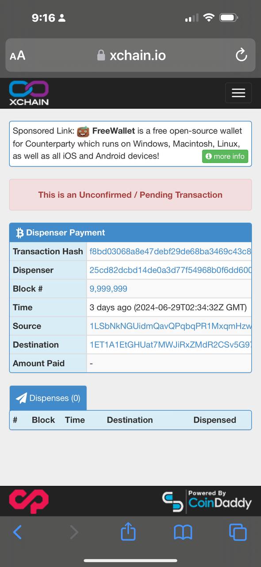Tap the xchain.io address bar
The width and height of the screenshot is (261, 567).
[130, 55]
